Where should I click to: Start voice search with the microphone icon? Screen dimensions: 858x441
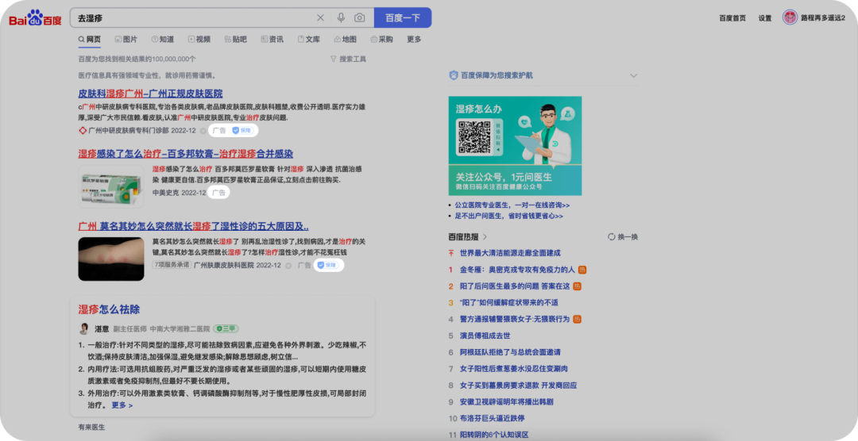(341, 18)
